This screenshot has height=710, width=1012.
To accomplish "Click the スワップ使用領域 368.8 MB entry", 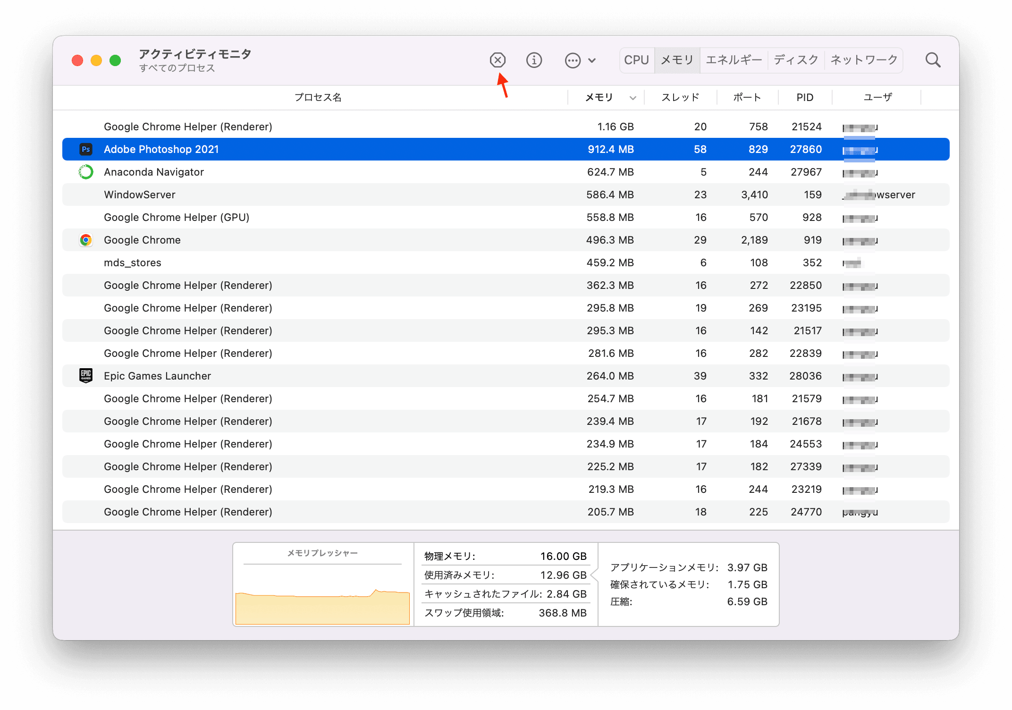I will (x=505, y=613).
